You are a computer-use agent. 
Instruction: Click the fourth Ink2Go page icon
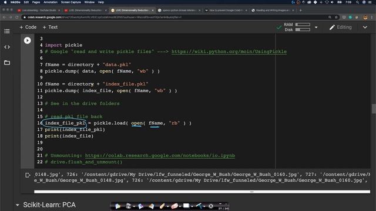(152, 206)
